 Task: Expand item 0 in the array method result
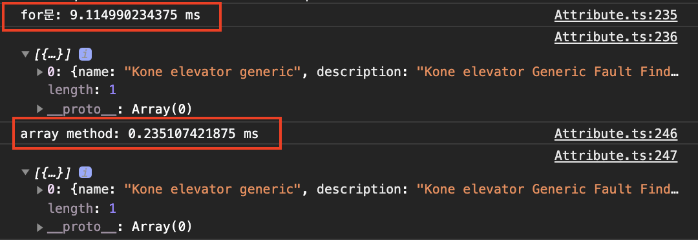pyautogui.click(x=40, y=190)
